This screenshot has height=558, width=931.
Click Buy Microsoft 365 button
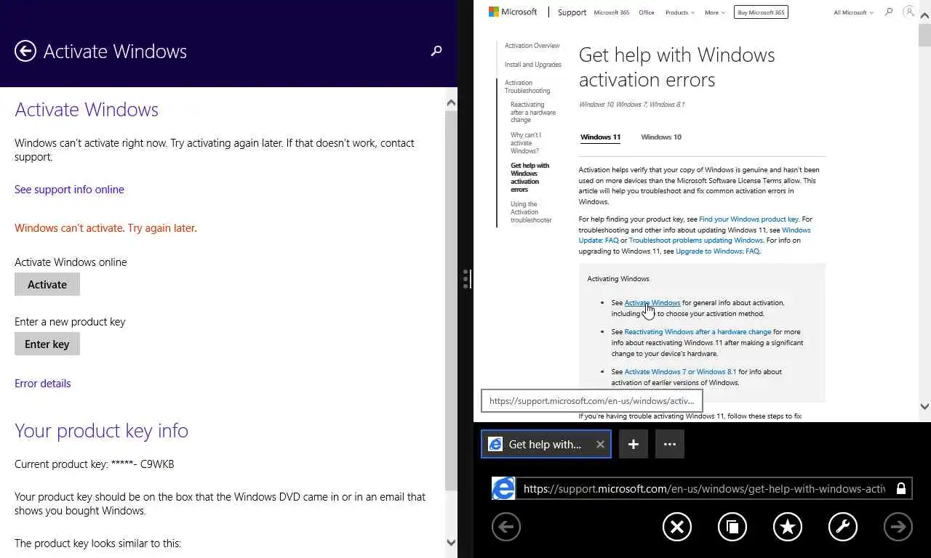tap(761, 12)
